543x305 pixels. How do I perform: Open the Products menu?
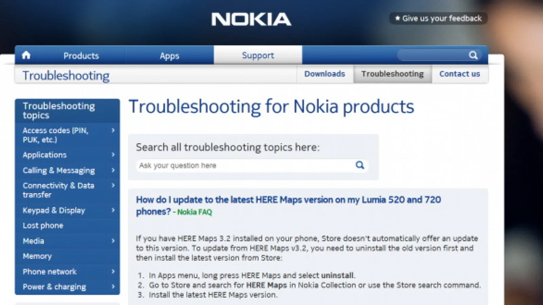click(81, 56)
